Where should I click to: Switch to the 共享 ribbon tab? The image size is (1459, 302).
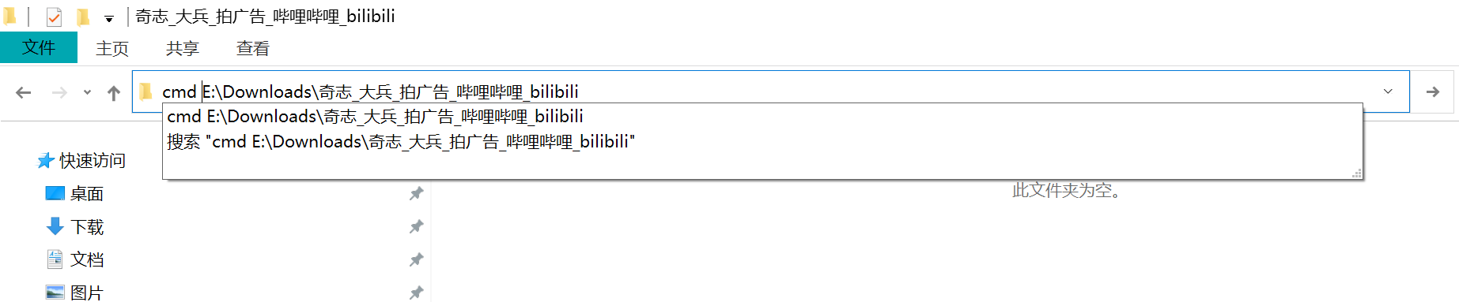tap(183, 48)
